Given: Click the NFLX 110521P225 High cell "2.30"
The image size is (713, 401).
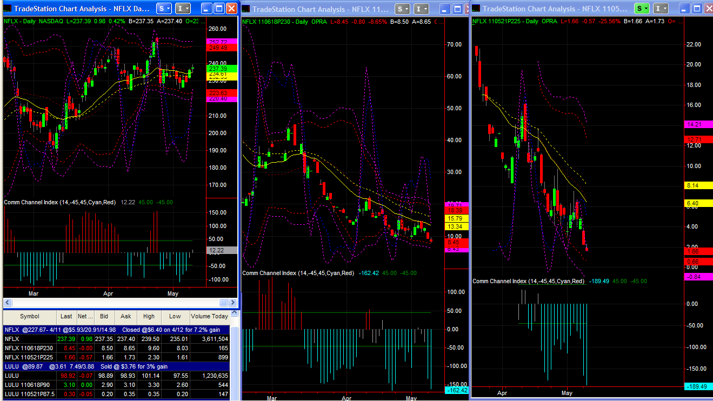Looking at the screenshot, I should (x=149, y=357).
